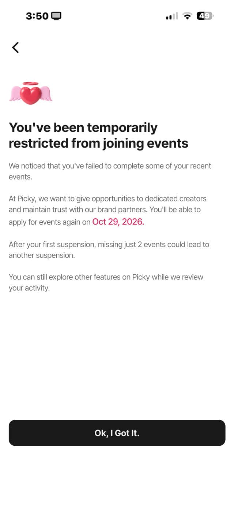Tap the halo above the red heart
The width and height of the screenshot is (234, 508).
coord(31,84)
